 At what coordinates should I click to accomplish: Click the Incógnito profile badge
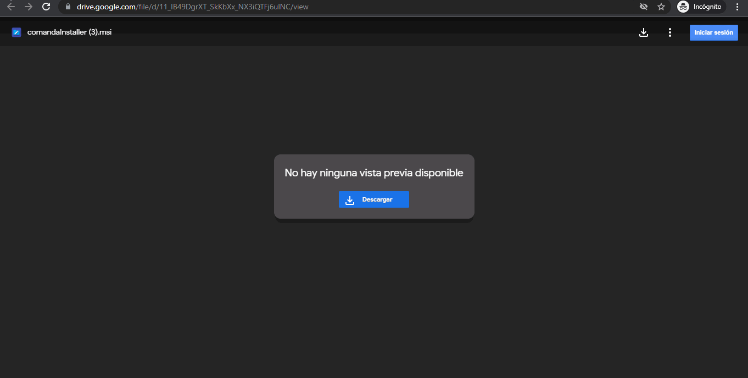click(x=700, y=7)
